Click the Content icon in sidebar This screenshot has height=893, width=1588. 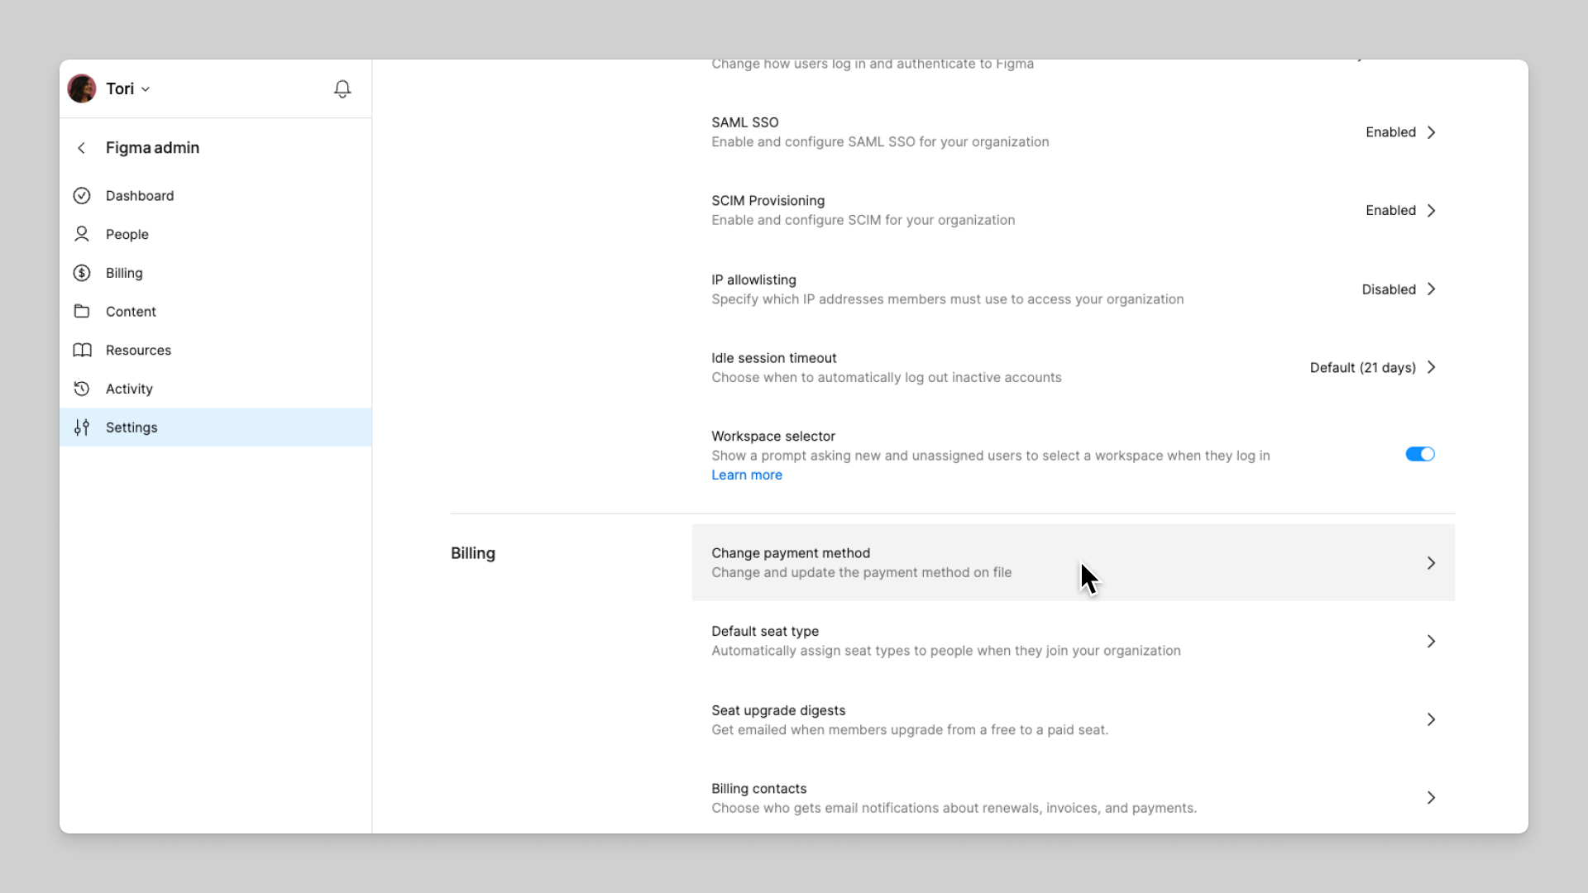[82, 312]
